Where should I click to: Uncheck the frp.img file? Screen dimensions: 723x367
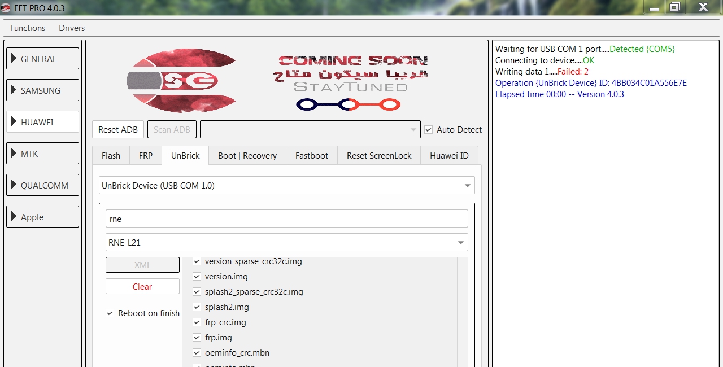coord(197,338)
